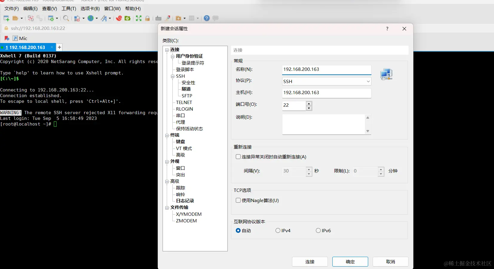Launch Xftp via red swirl icon
The image size is (494, 269).
click(x=119, y=19)
